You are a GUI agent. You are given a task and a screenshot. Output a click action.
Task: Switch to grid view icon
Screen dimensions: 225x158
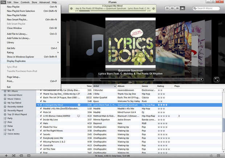(x=177, y=8)
